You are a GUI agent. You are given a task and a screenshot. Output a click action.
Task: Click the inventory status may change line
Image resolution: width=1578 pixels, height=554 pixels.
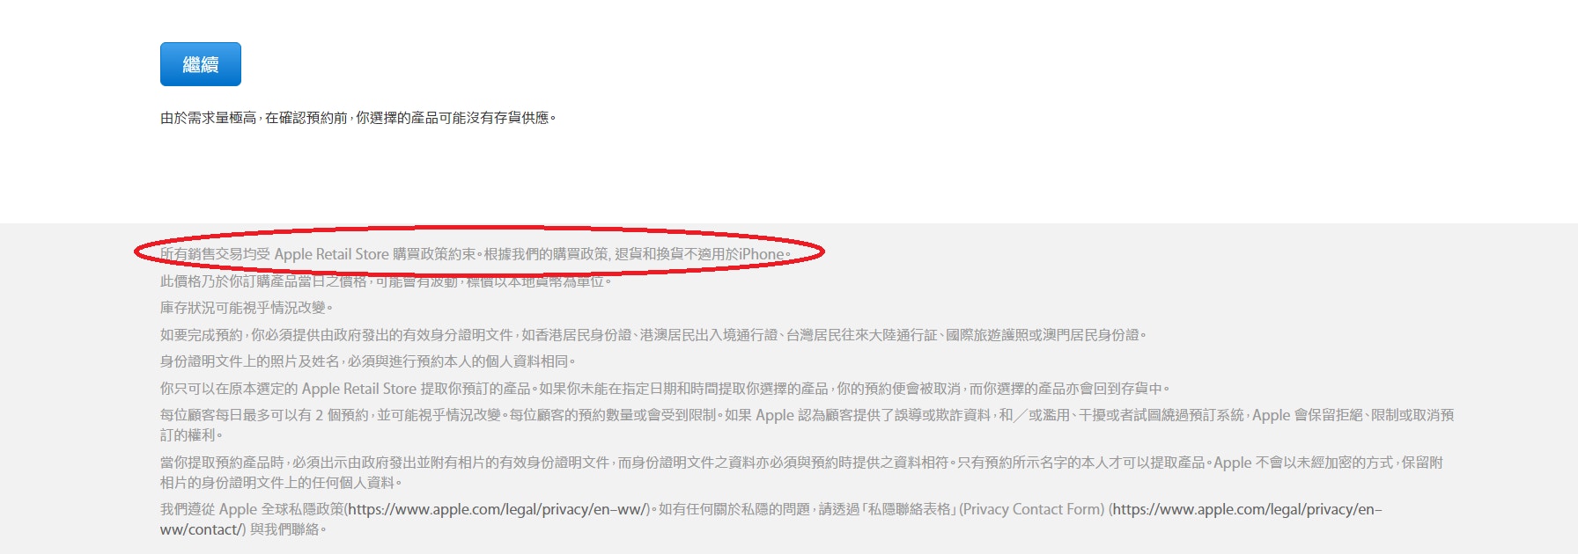pyautogui.click(x=247, y=308)
